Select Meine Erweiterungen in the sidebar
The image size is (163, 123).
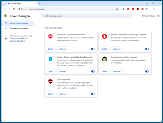pos(18,23)
